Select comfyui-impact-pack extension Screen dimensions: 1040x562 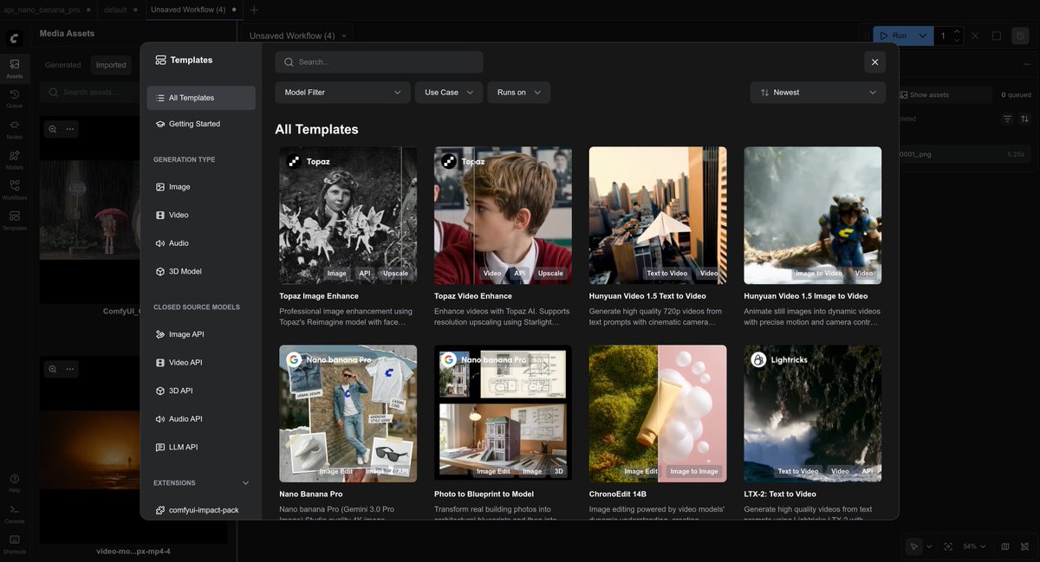pyautogui.click(x=201, y=510)
